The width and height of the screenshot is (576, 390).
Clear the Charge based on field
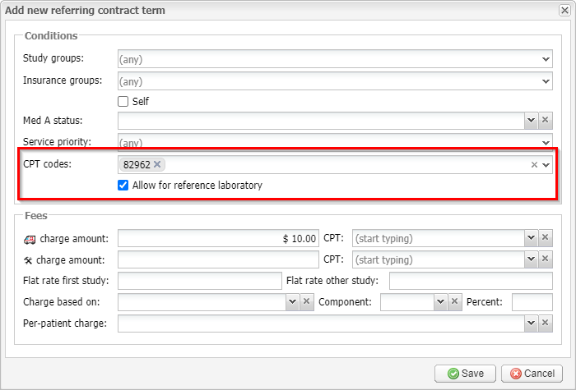[x=307, y=302]
